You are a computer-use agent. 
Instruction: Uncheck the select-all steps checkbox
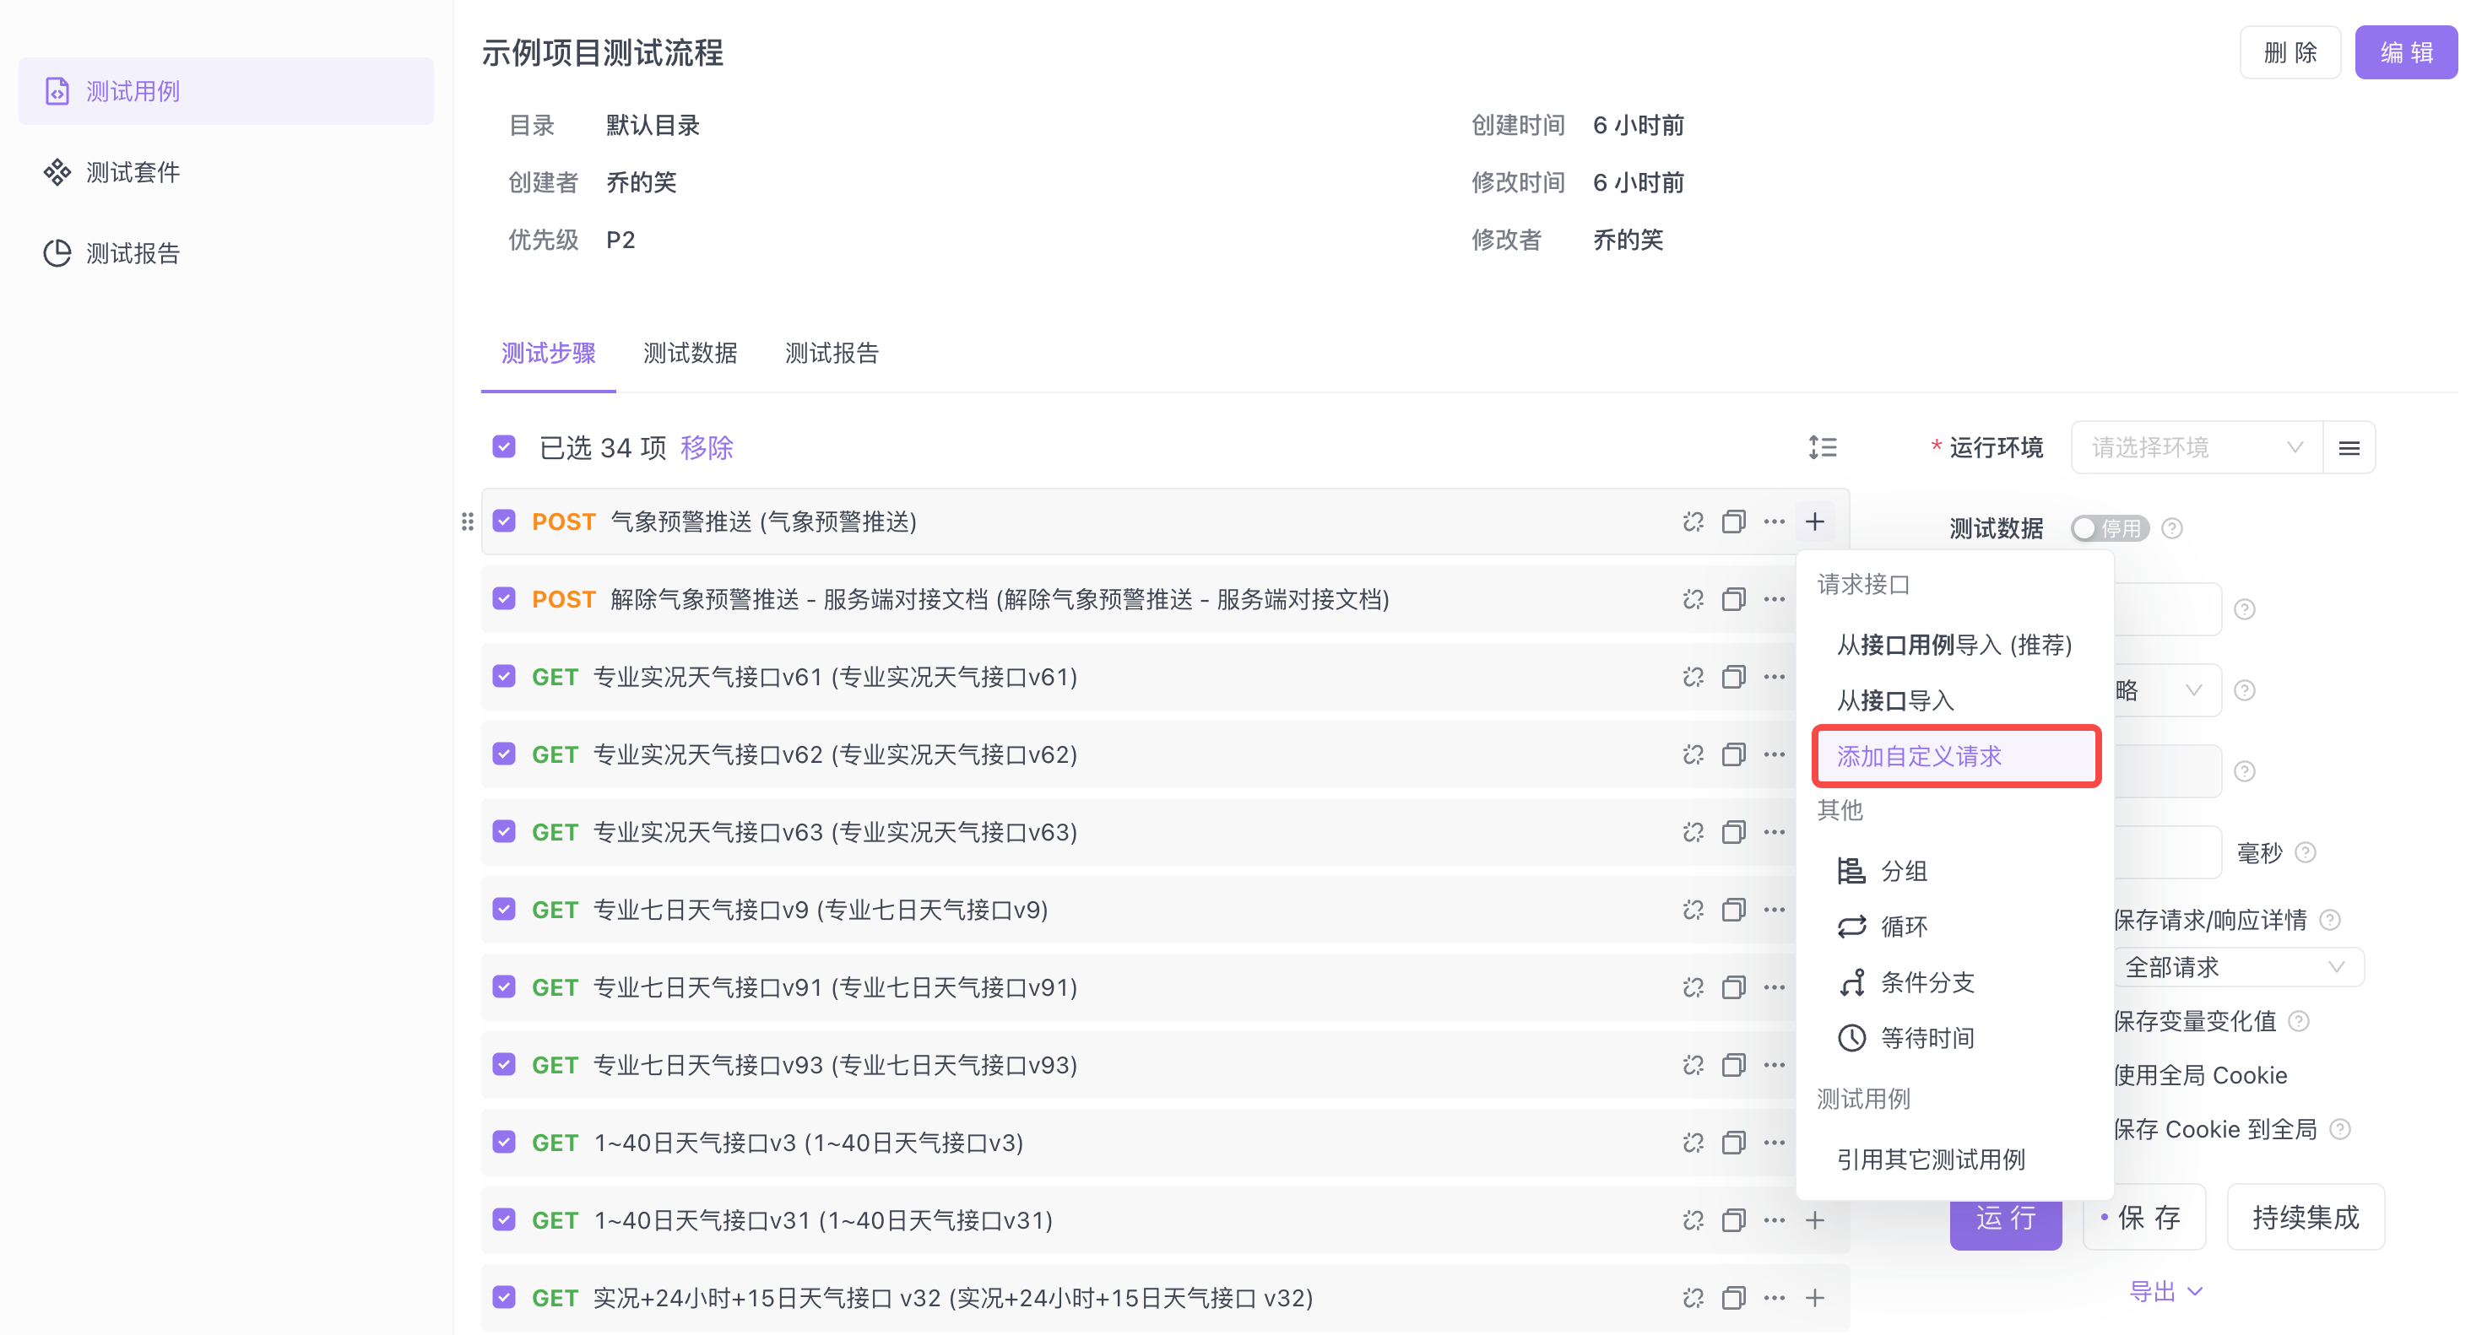click(x=504, y=447)
